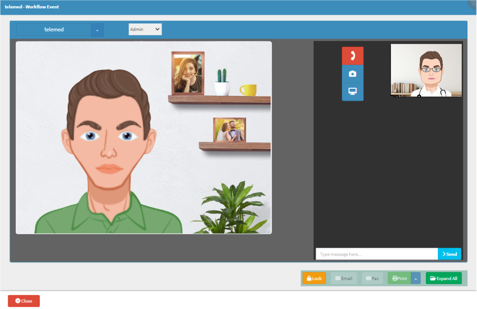The width and height of the screenshot is (477, 309).
Task: Share screen using the monitor icon
Action: click(x=353, y=92)
